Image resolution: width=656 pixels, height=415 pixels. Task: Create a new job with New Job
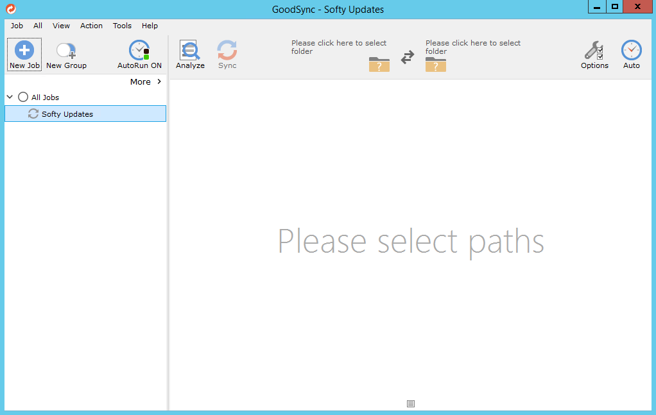coord(24,55)
